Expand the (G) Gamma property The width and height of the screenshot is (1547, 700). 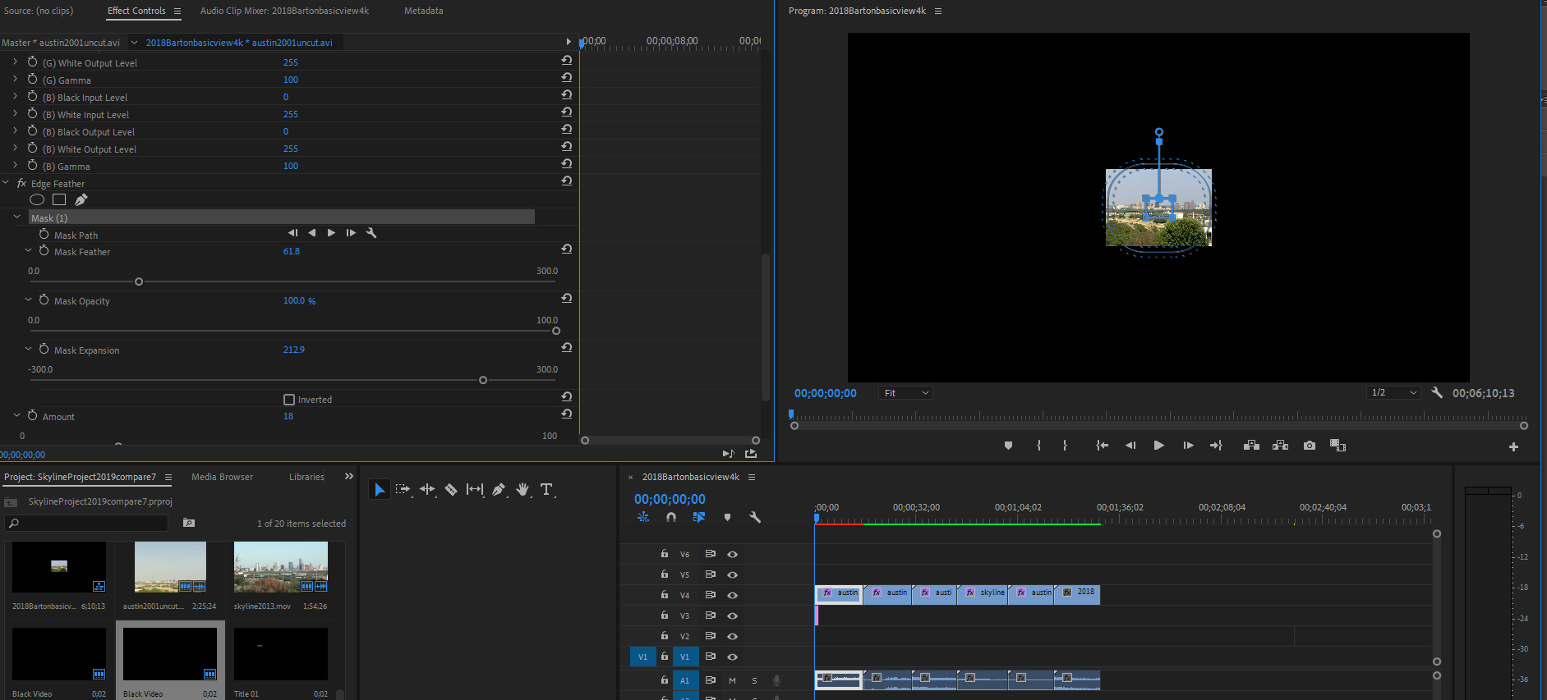pos(15,80)
